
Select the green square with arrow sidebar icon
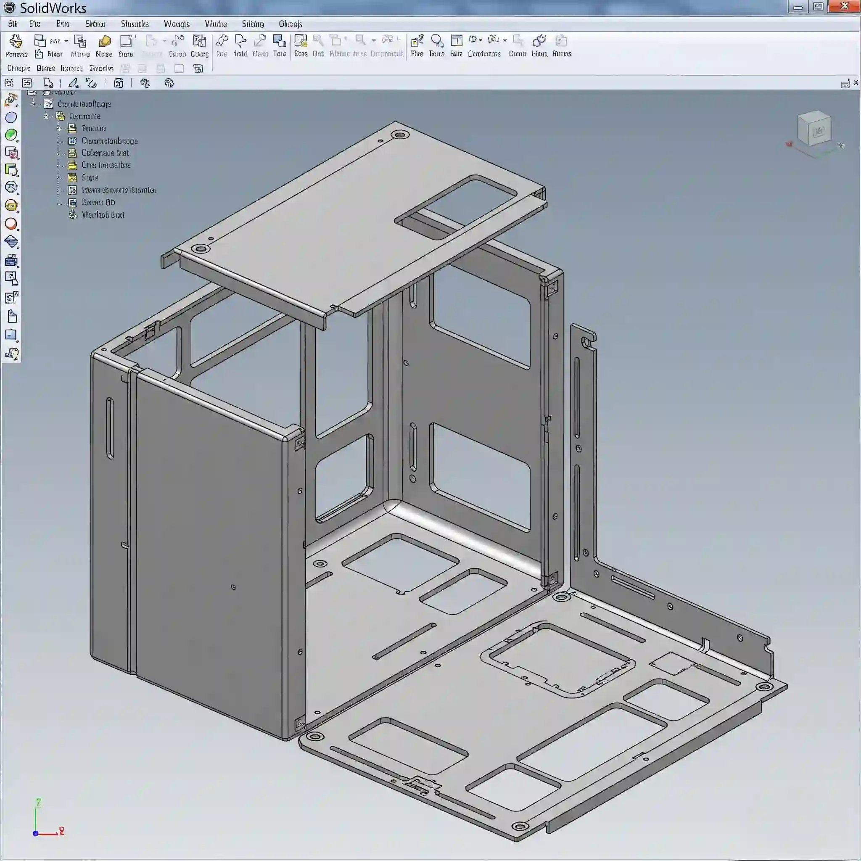pos(11,170)
